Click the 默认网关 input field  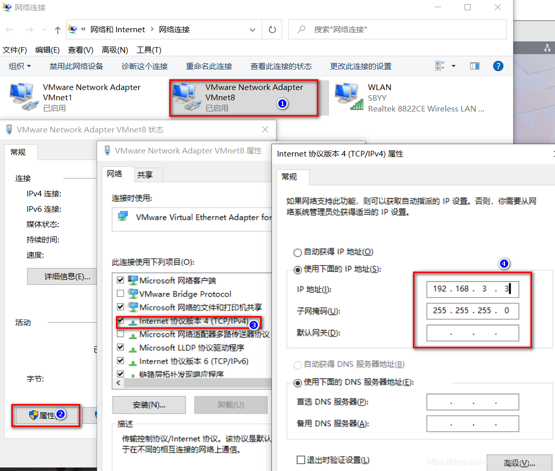[473, 333]
